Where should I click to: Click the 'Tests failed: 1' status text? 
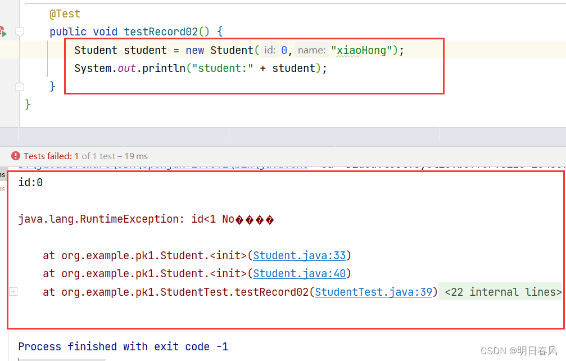[x=51, y=156]
